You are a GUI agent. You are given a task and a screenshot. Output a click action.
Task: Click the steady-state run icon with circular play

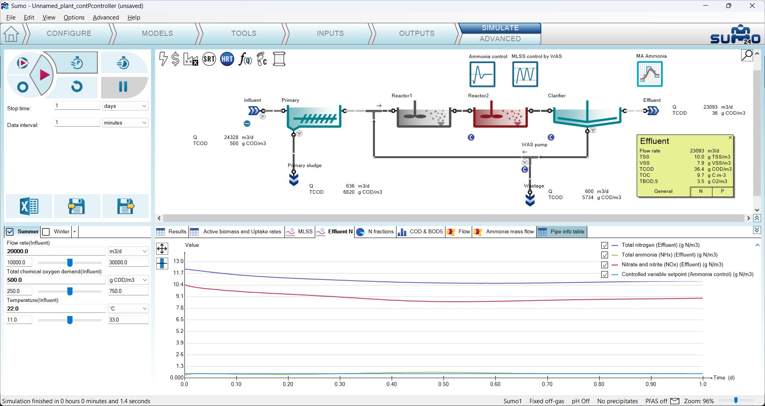[23, 63]
